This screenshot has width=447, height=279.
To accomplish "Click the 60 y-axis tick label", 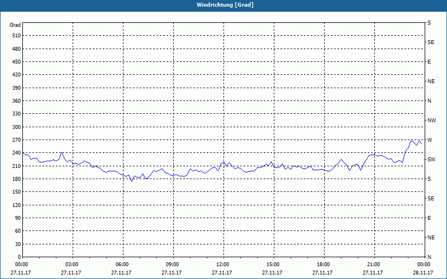I will coord(18,231).
